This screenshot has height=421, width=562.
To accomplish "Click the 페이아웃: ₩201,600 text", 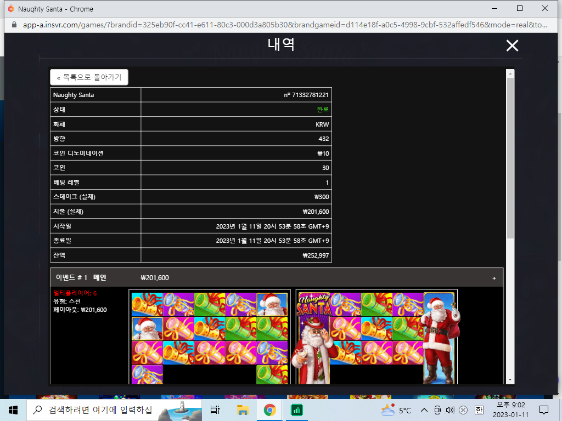I will click(80, 310).
